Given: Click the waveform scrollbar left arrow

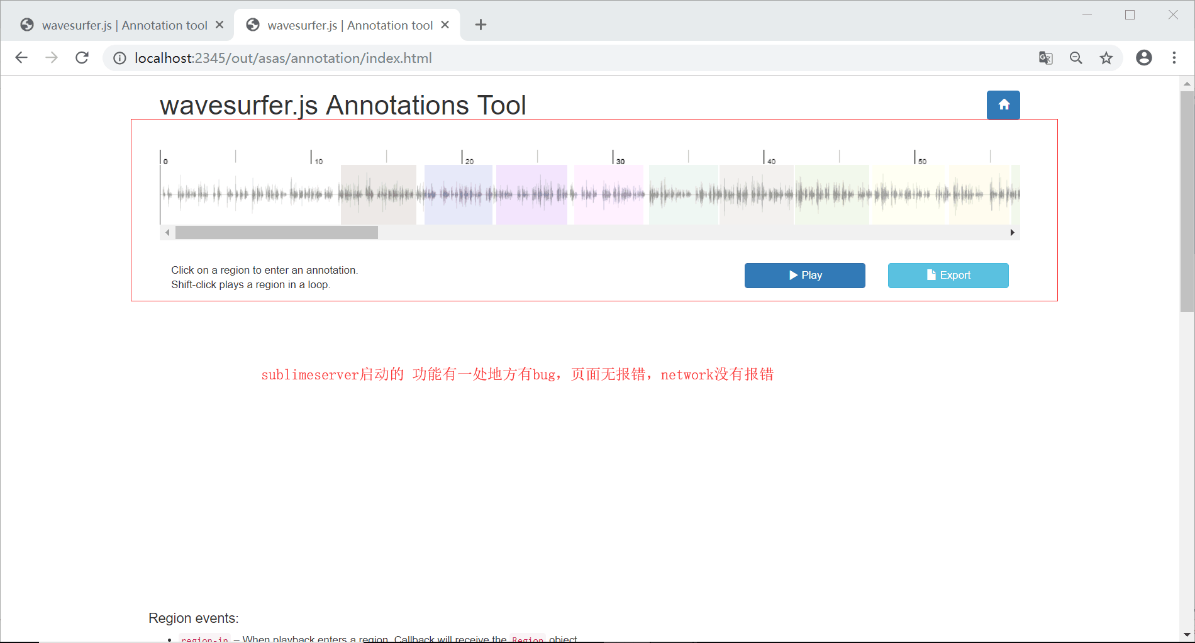Looking at the screenshot, I should pyautogui.click(x=167, y=233).
